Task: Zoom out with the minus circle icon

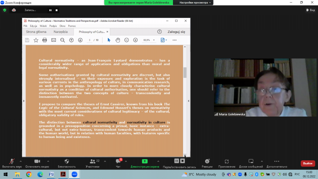Action: (x=127, y=40)
